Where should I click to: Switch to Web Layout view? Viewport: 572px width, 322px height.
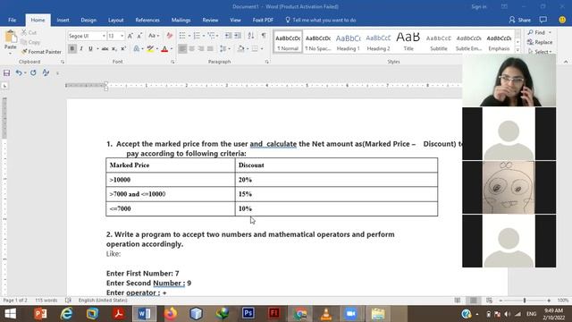[490, 301]
